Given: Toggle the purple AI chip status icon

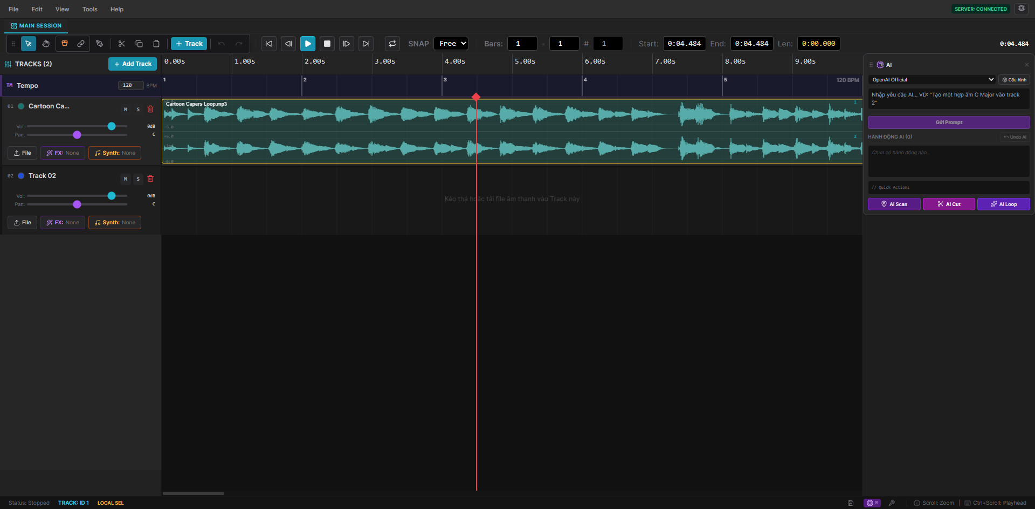Looking at the screenshot, I should 872,503.
